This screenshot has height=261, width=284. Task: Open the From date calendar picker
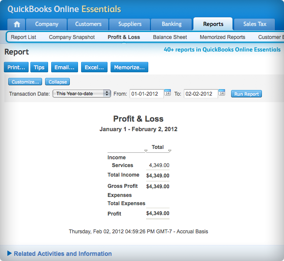coord(167,92)
